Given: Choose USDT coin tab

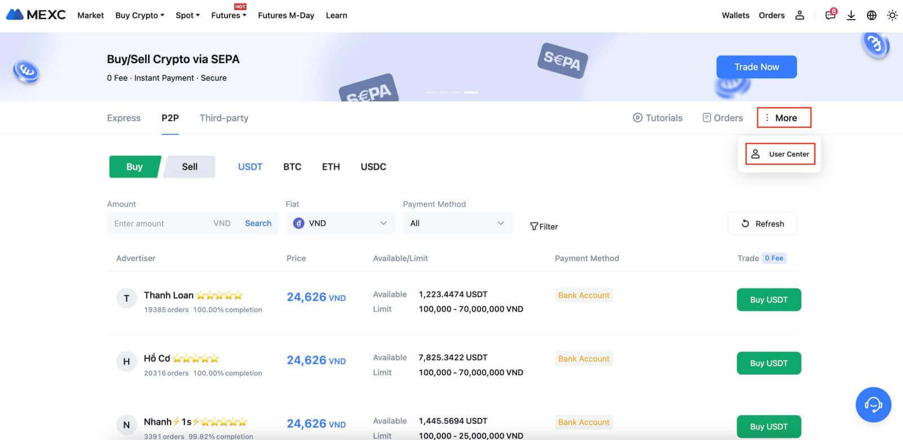Looking at the screenshot, I should [x=250, y=167].
